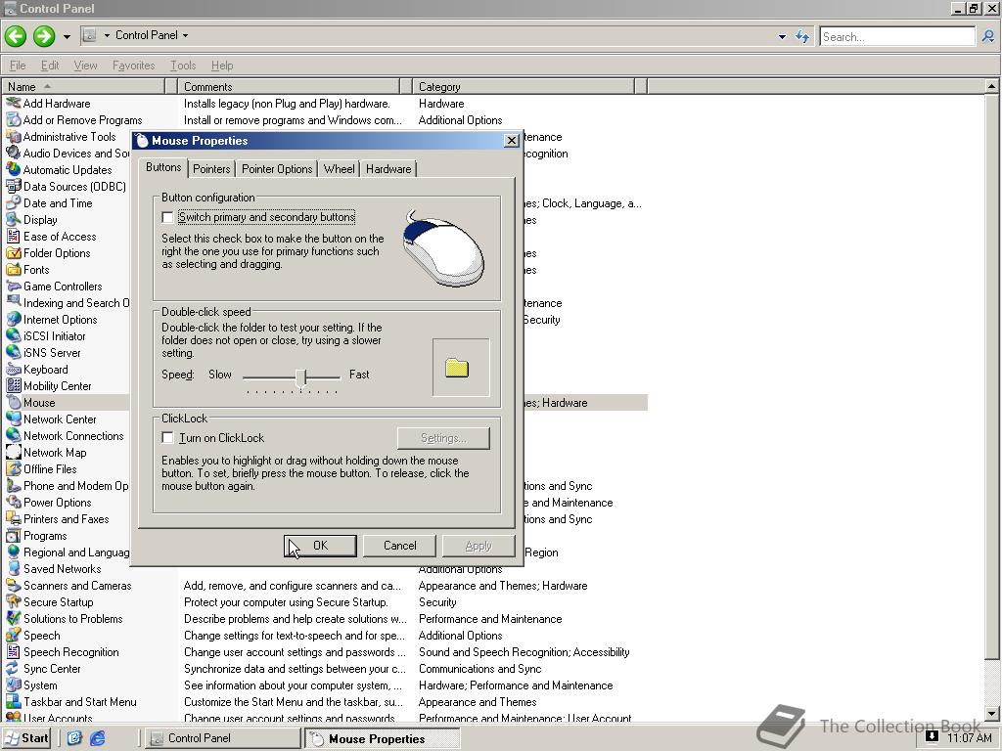Open the Favorites menu
The height and width of the screenshot is (751, 1002).
[x=133, y=66]
